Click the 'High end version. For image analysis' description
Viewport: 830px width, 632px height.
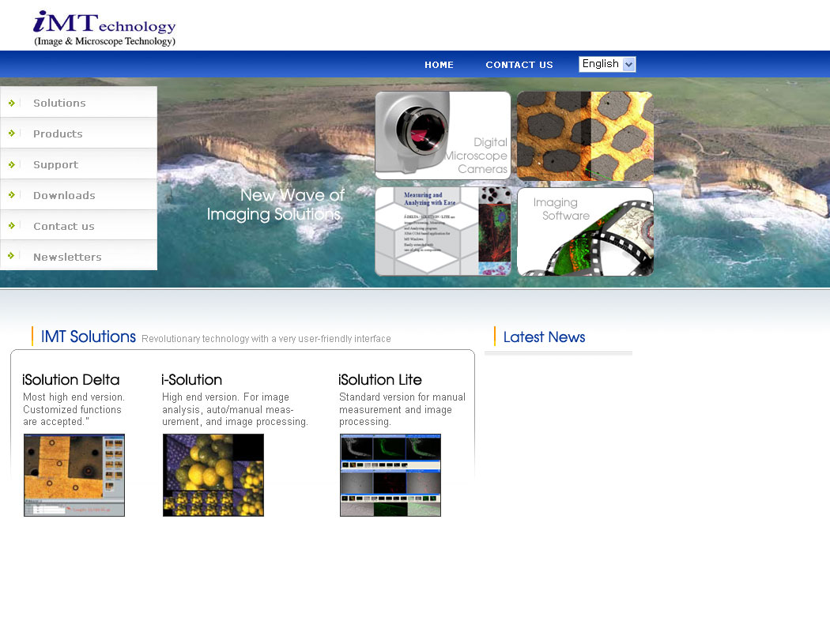[x=235, y=409]
